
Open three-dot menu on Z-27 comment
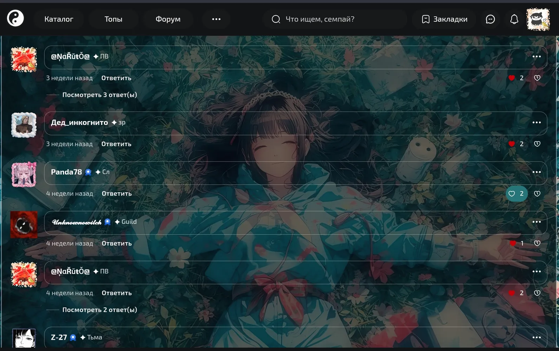536,337
